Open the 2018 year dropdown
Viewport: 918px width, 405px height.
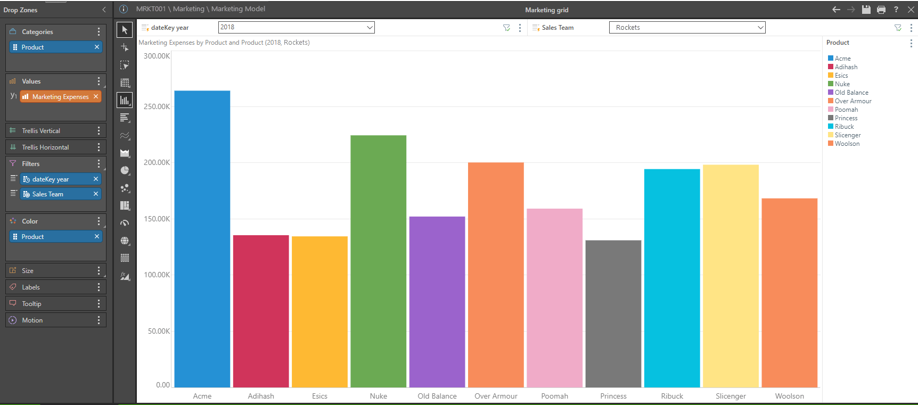point(297,27)
